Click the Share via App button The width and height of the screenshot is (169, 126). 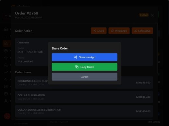pyautogui.click(x=84, y=57)
